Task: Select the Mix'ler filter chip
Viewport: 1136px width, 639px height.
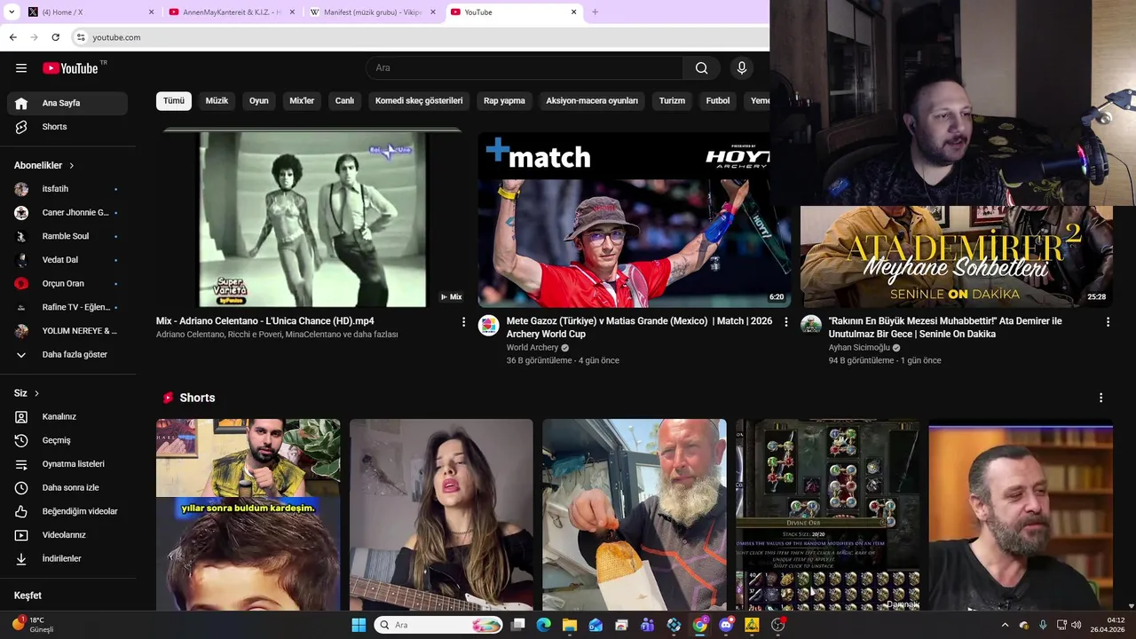Action: [302, 100]
